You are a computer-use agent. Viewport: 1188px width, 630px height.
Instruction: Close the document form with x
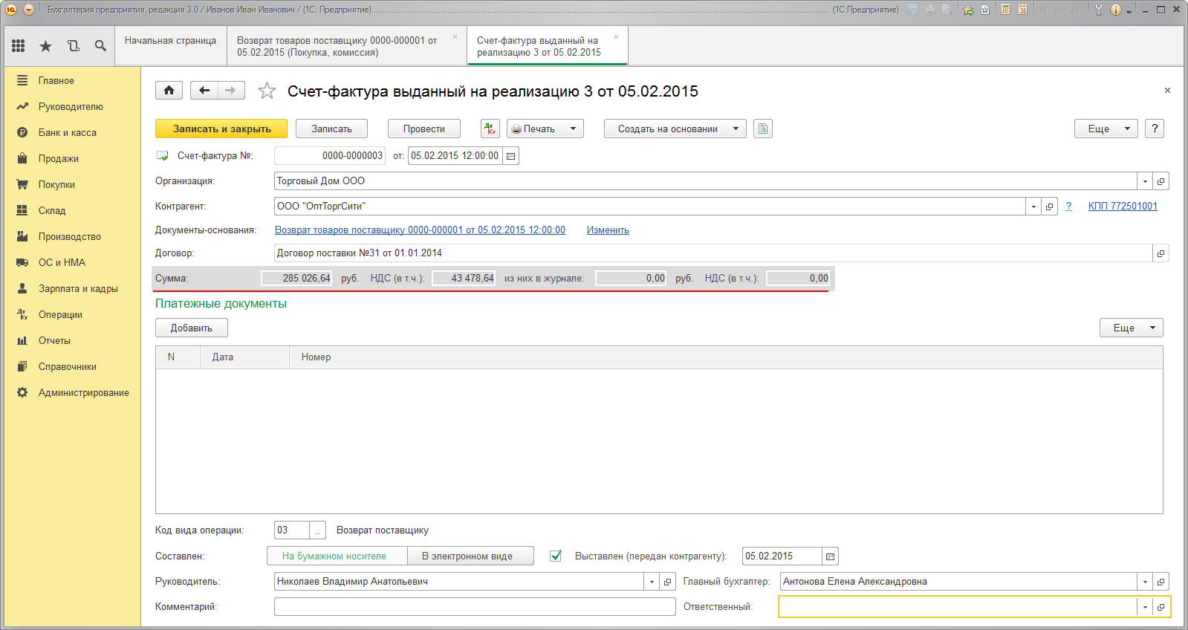click(1167, 91)
